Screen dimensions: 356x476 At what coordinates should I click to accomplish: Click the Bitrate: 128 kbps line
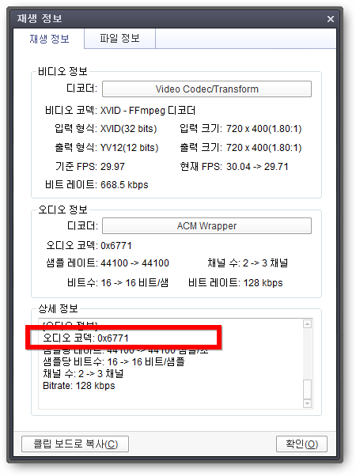coord(79,386)
